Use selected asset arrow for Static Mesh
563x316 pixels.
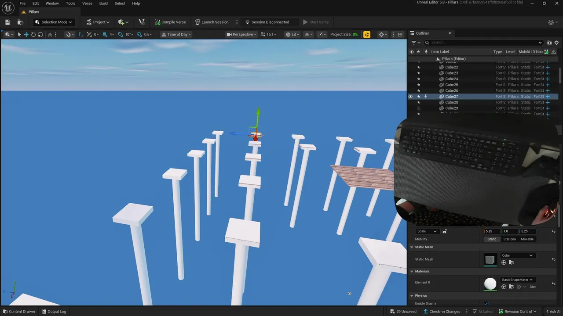click(x=504, y=262)
